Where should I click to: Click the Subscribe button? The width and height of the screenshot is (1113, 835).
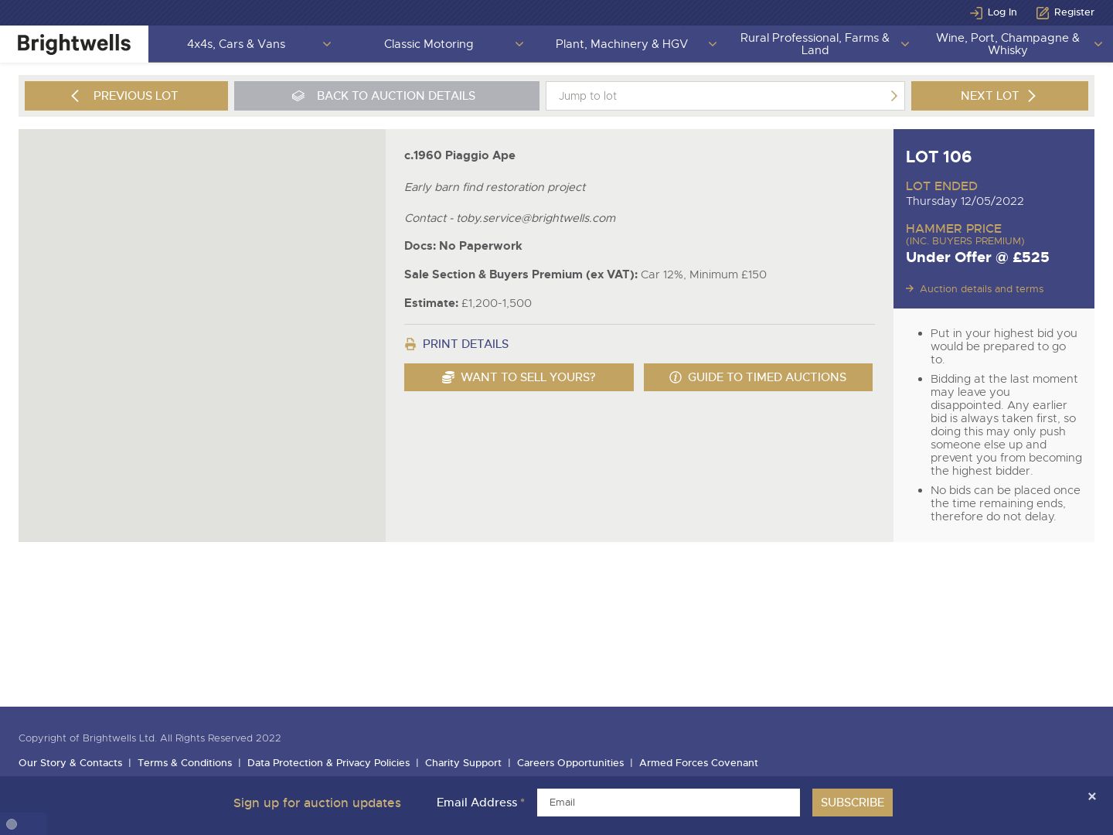pyautogui.click(x=853, y=803)
